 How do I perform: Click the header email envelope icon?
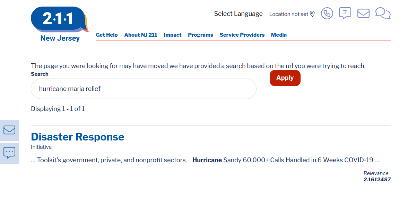pyautogui.click(x=363, y=13)
